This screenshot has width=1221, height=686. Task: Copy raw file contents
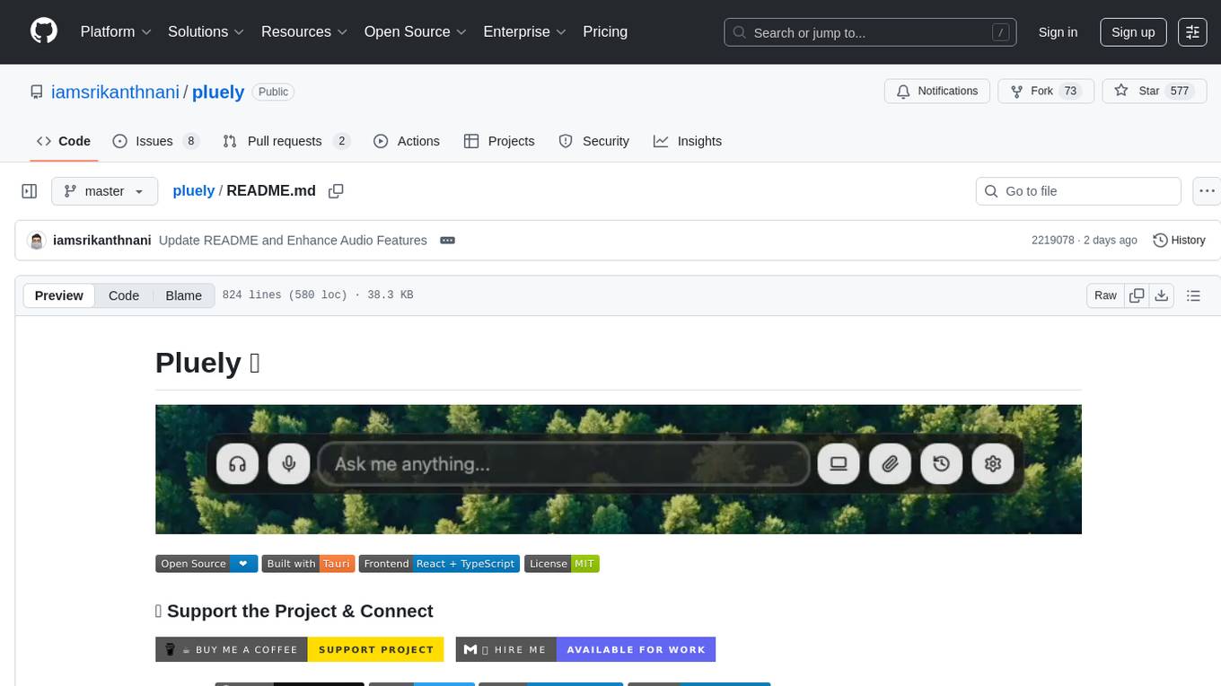coord(1137,295)
